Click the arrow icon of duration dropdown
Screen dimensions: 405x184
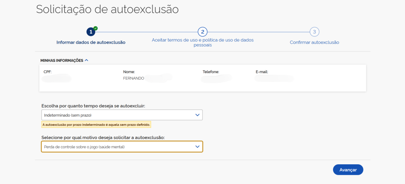click(197, 115)
